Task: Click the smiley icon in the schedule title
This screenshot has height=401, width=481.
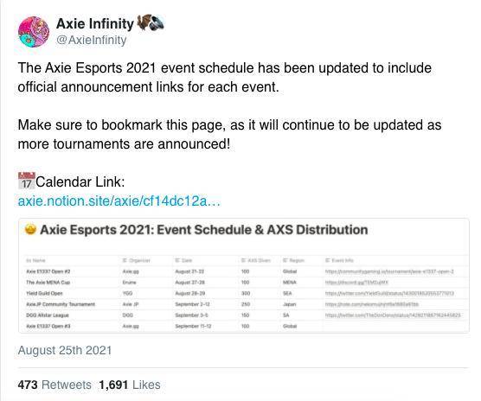Action: pos(30,229)
